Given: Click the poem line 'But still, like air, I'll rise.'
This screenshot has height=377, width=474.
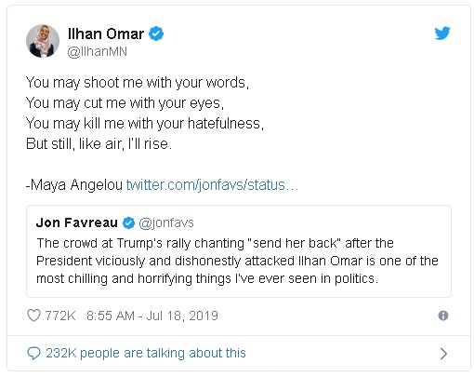Looking at the screenshot, I should [99, 143].
